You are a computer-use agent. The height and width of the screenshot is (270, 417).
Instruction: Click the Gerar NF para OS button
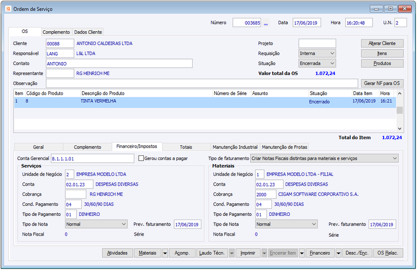382,83
